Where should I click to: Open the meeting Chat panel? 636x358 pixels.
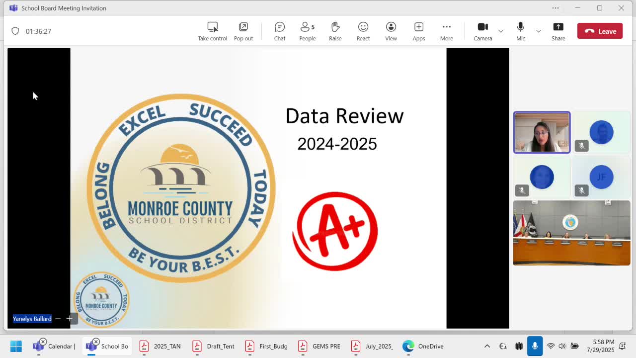pyautogui.click(x=280, y=31)
